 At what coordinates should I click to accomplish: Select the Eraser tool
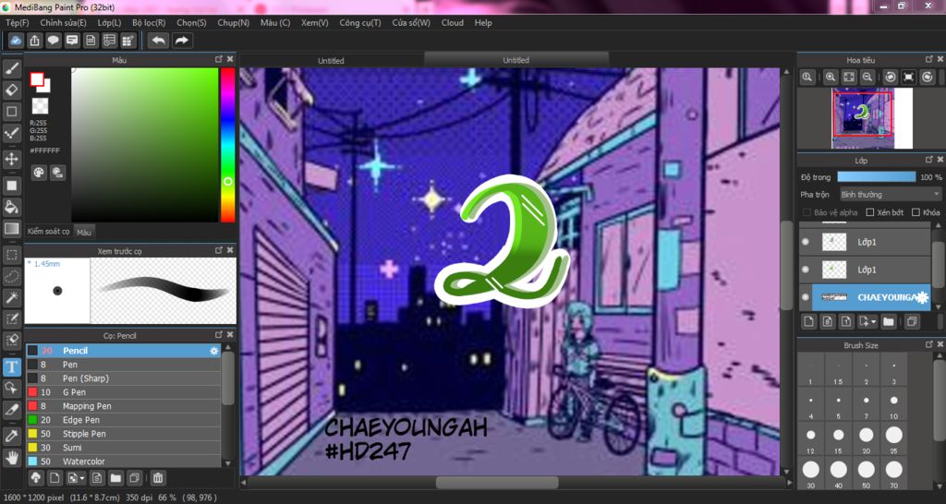coord(11,90)
